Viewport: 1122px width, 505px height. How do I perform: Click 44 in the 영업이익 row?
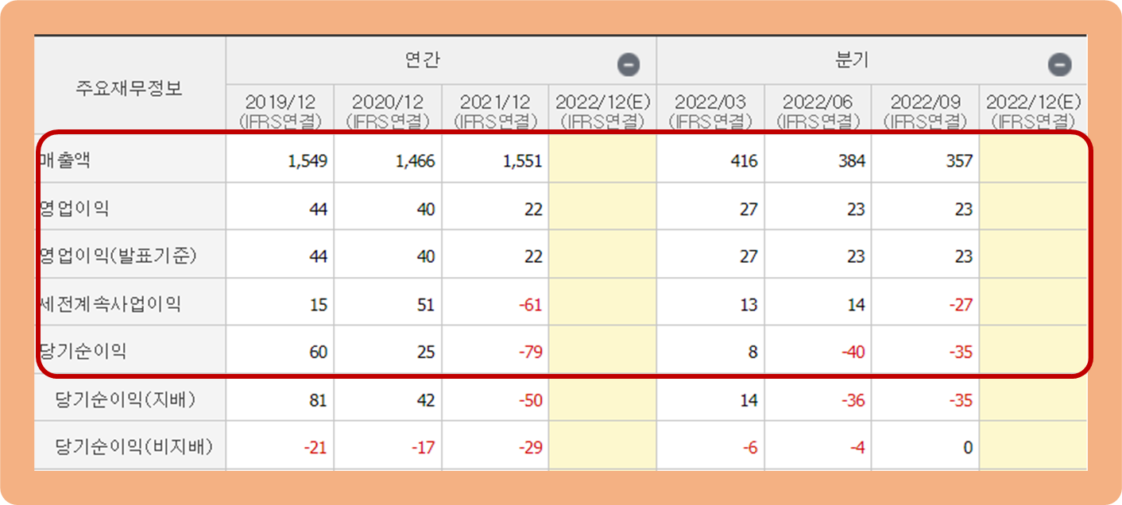(319, 210)
